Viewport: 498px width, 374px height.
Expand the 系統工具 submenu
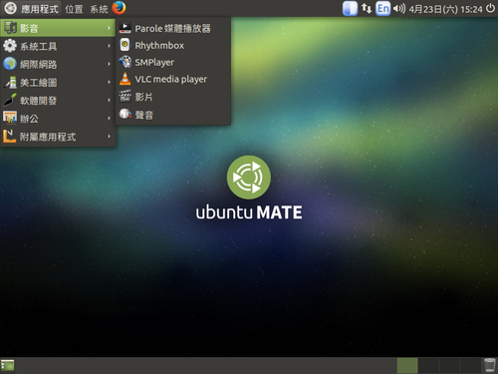click(58, 46)
